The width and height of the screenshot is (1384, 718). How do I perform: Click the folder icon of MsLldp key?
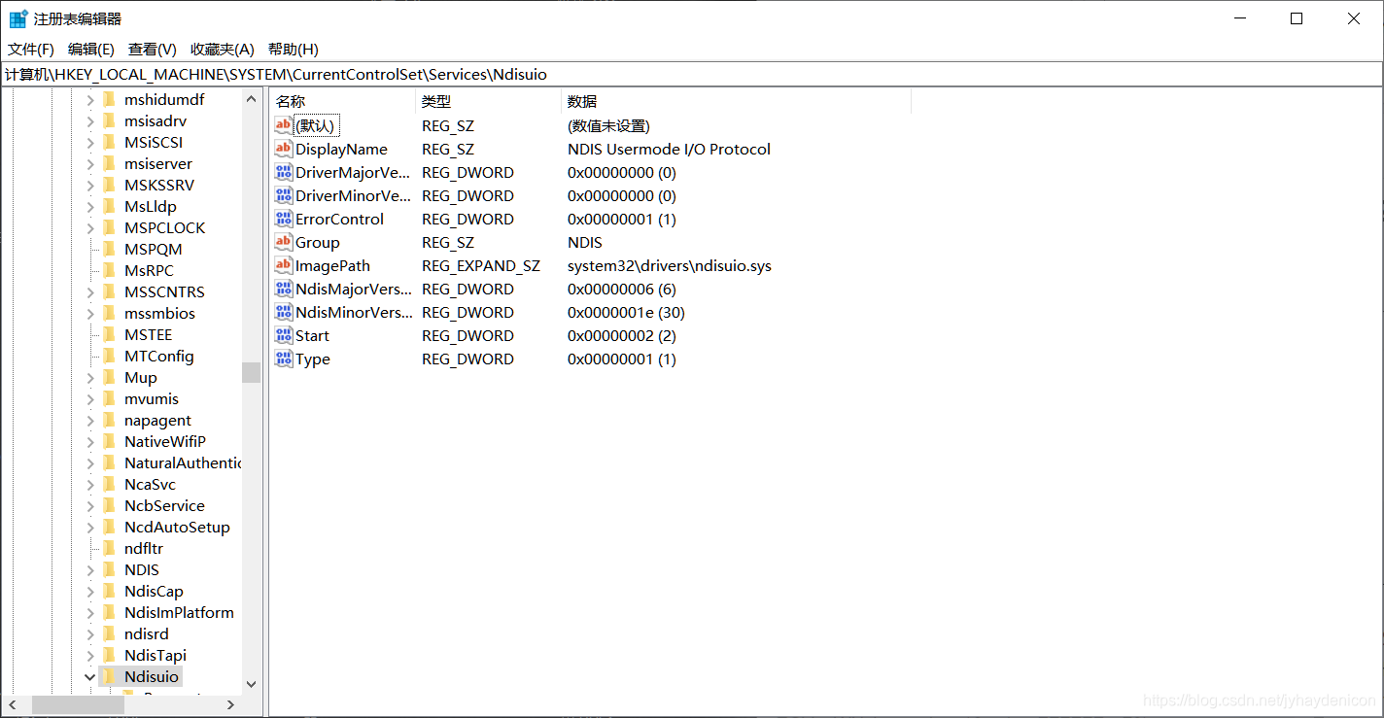[x=109, y=206]
